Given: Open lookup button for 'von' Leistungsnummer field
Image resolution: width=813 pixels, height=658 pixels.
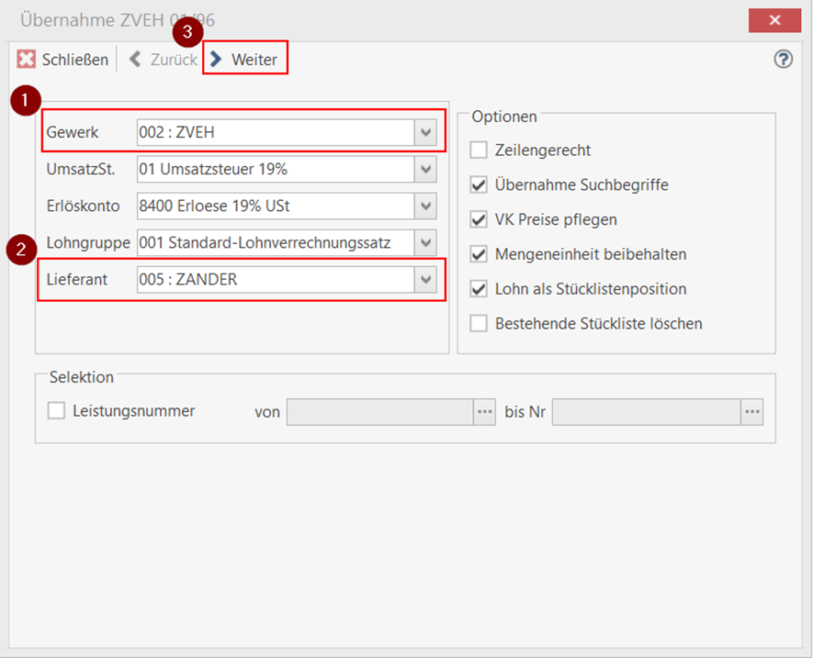Looking at the screenshot, I should (484, 412).
